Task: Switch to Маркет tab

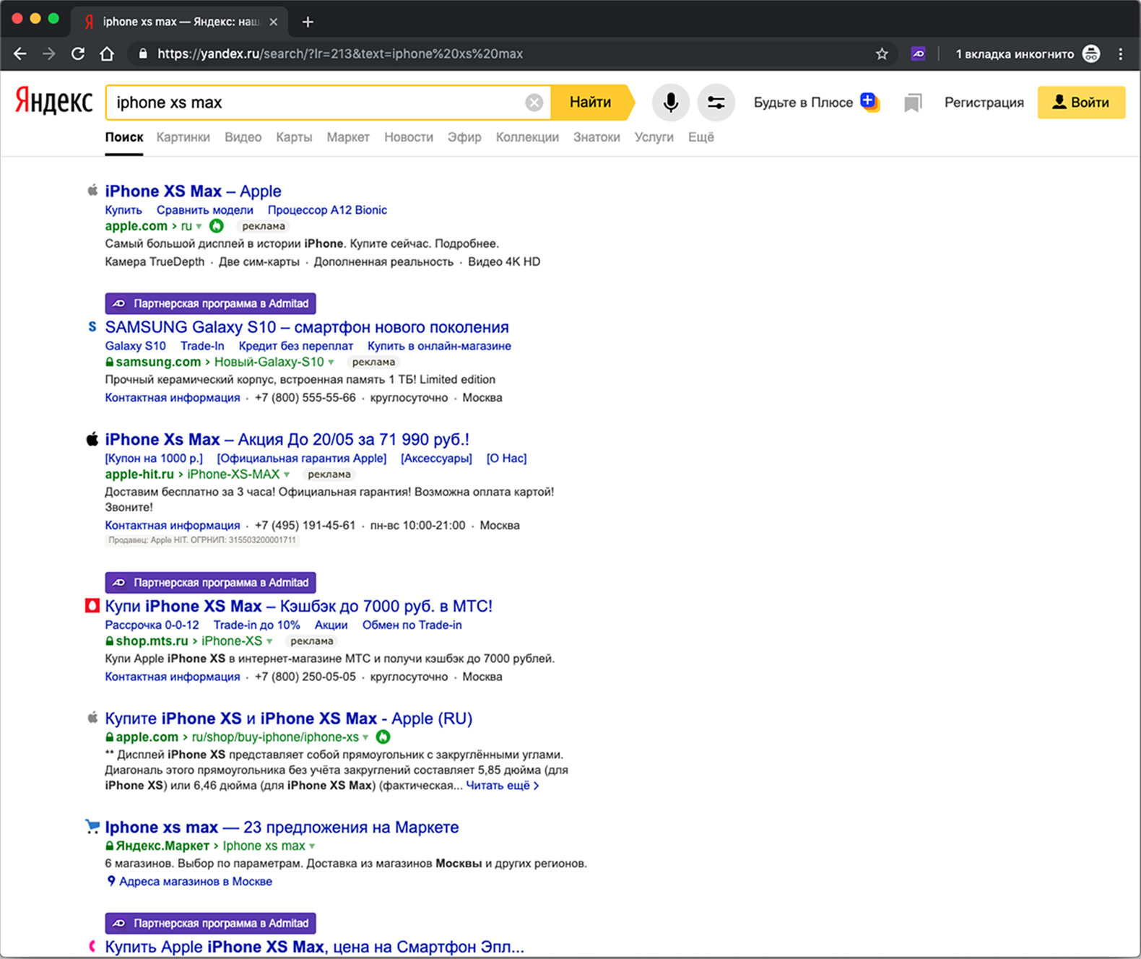Action: tap(347, 137)
